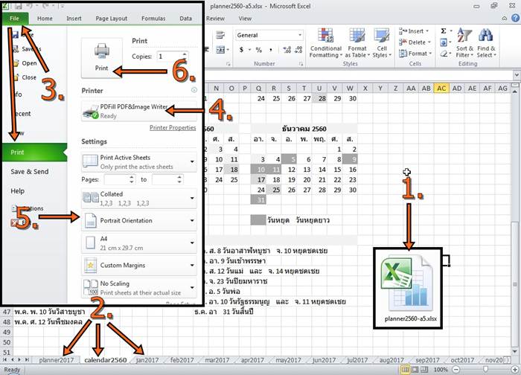This screenshot has height=375, width=521.
Task: Click Close in the File menu
Action: (28, 77)
